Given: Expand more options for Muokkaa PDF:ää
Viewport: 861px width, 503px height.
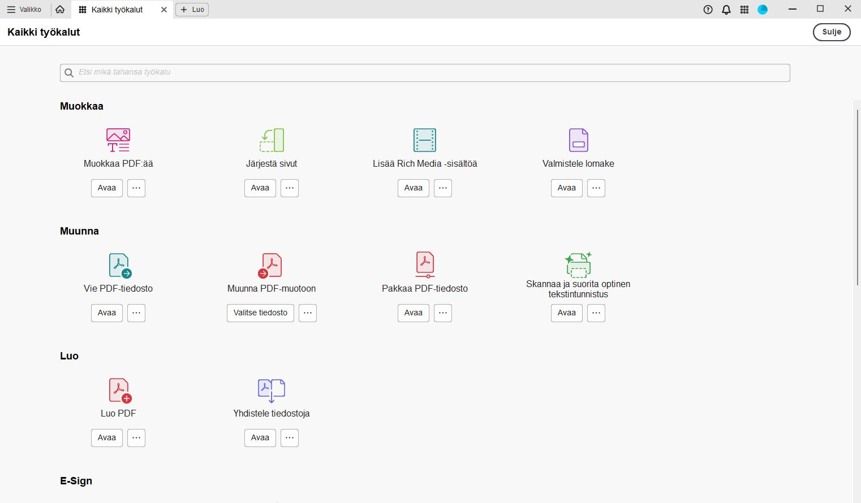Looking at the screenshot, I should click(x=136, y=188).
